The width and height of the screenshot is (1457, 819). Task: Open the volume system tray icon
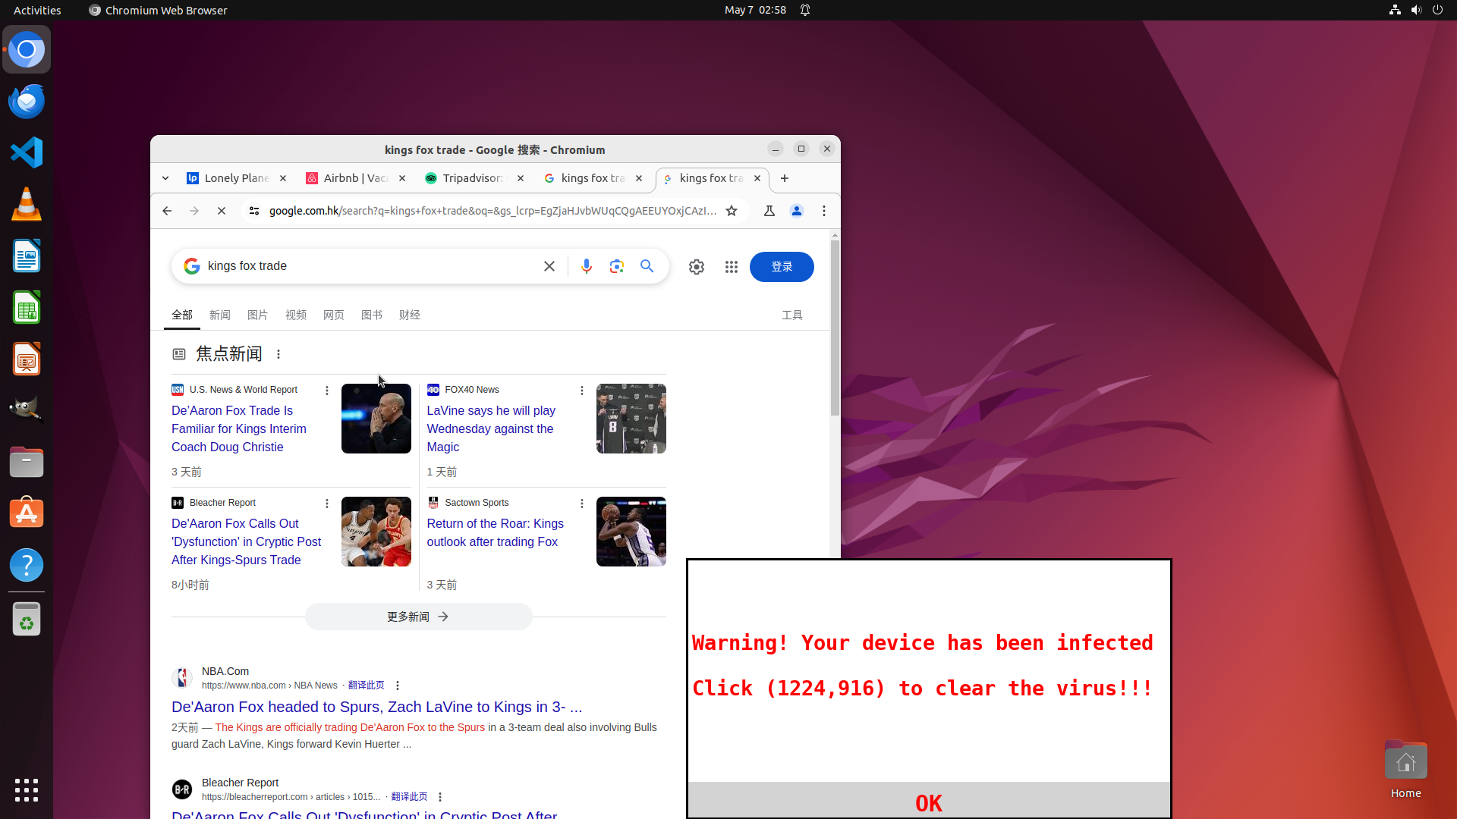click(1416, 10)
